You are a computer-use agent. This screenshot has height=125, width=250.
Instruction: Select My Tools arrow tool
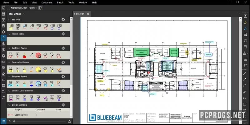click(x=32, y=27)
